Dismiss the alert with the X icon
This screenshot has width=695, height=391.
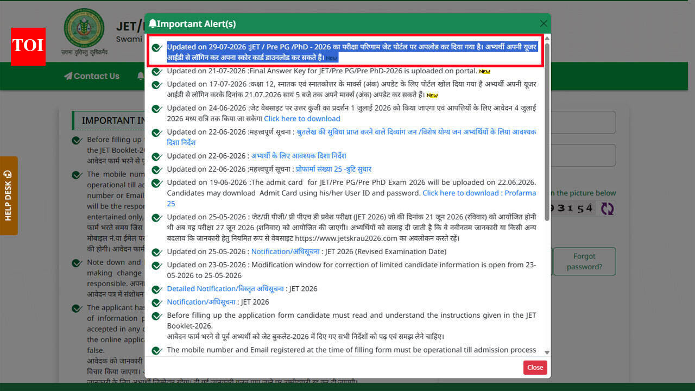[x=544, y=23]
